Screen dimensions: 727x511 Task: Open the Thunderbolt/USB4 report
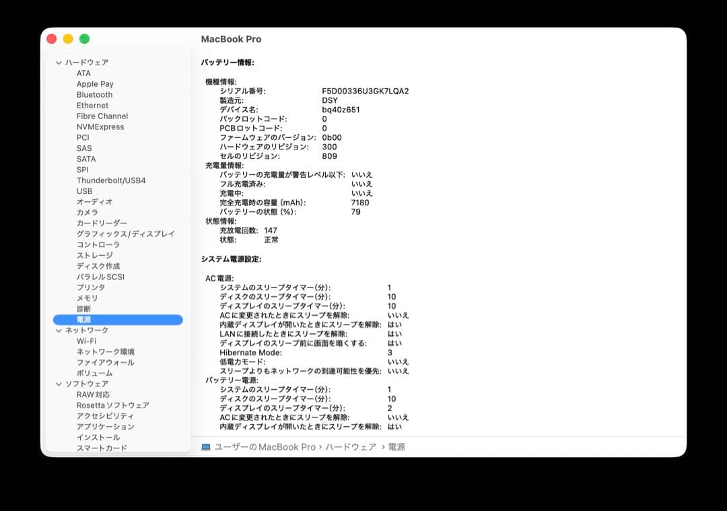111,180
